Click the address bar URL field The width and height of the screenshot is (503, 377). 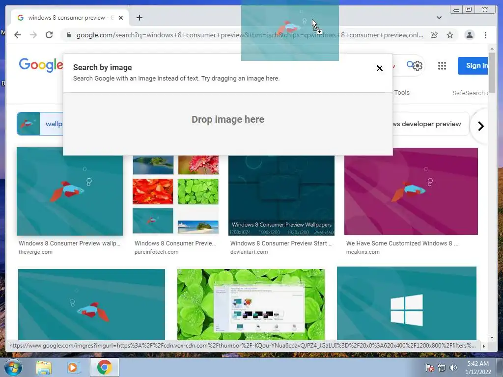[x=250, y=35]
